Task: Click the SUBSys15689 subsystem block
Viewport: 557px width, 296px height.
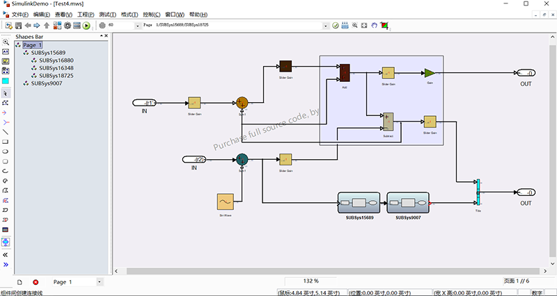Action: [358, 203]
